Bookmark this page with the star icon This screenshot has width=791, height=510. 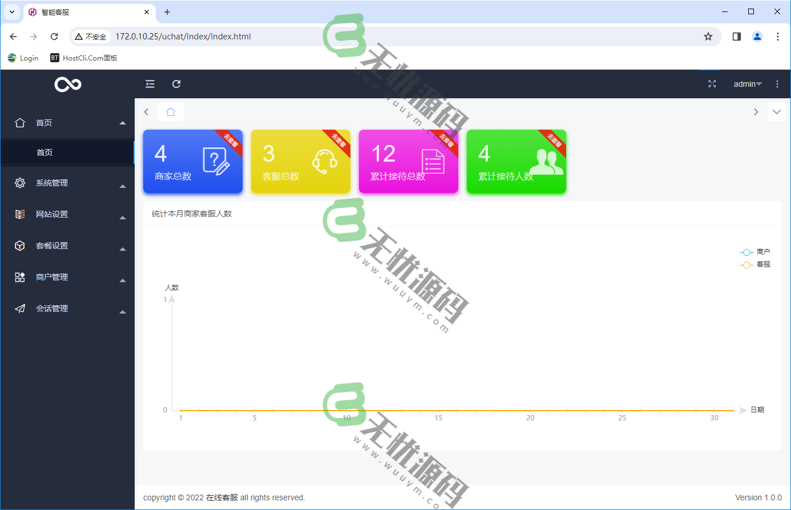pyautogui.click(x=708, y=37)
